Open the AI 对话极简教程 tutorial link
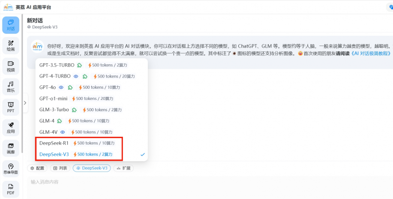This screenshot has height=199, width=393. point(370,53)
